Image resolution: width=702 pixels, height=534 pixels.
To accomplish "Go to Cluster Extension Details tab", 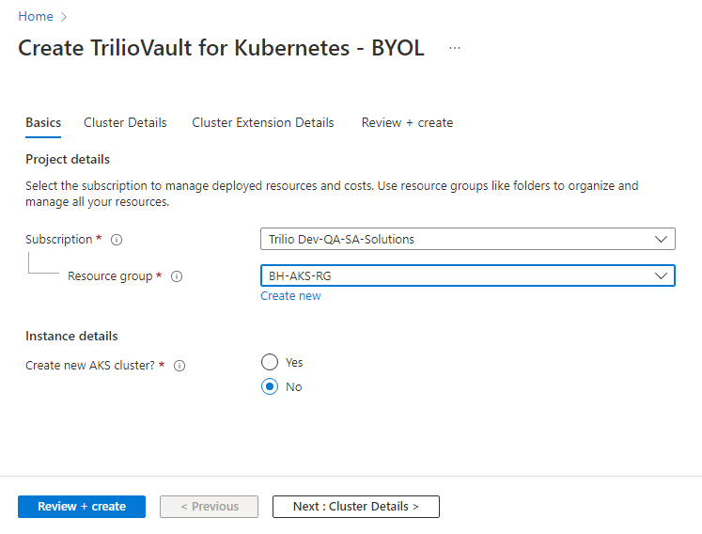I will [263, 122].
